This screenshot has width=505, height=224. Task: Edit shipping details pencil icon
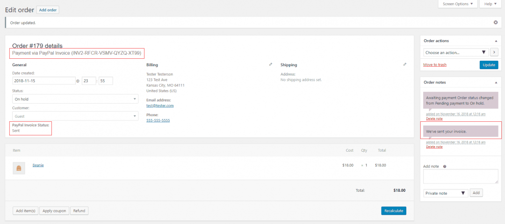[405, 64]
